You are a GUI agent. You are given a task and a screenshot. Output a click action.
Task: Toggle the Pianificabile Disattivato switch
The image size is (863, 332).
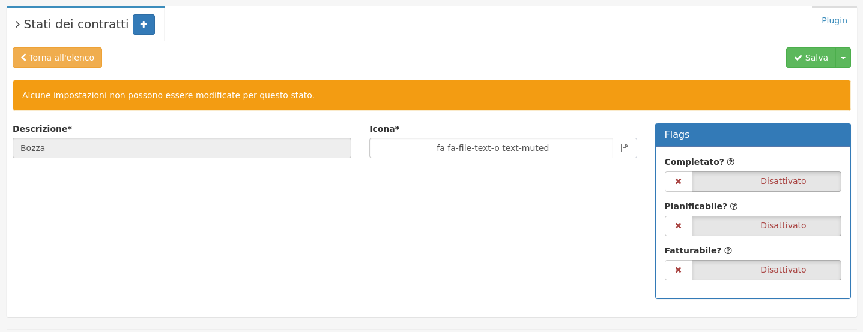pos(766,226)
